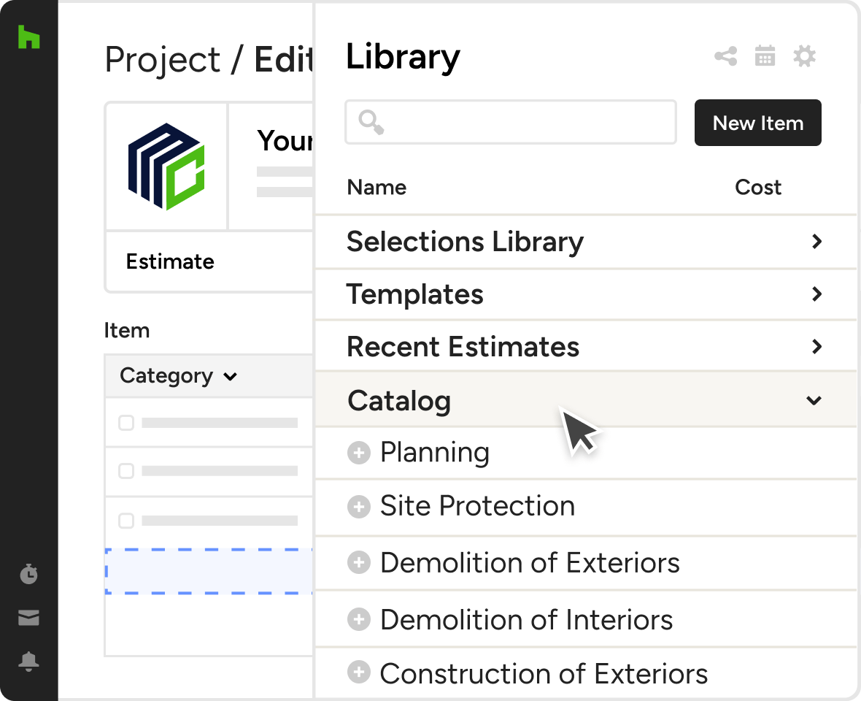Screen dimensions: 861x701
Task: Click the share icon in Library header
Action: point(725,56)
